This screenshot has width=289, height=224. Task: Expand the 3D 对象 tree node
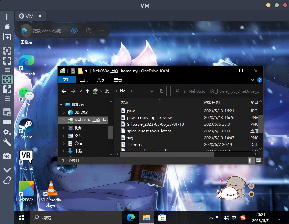(64, 112)
